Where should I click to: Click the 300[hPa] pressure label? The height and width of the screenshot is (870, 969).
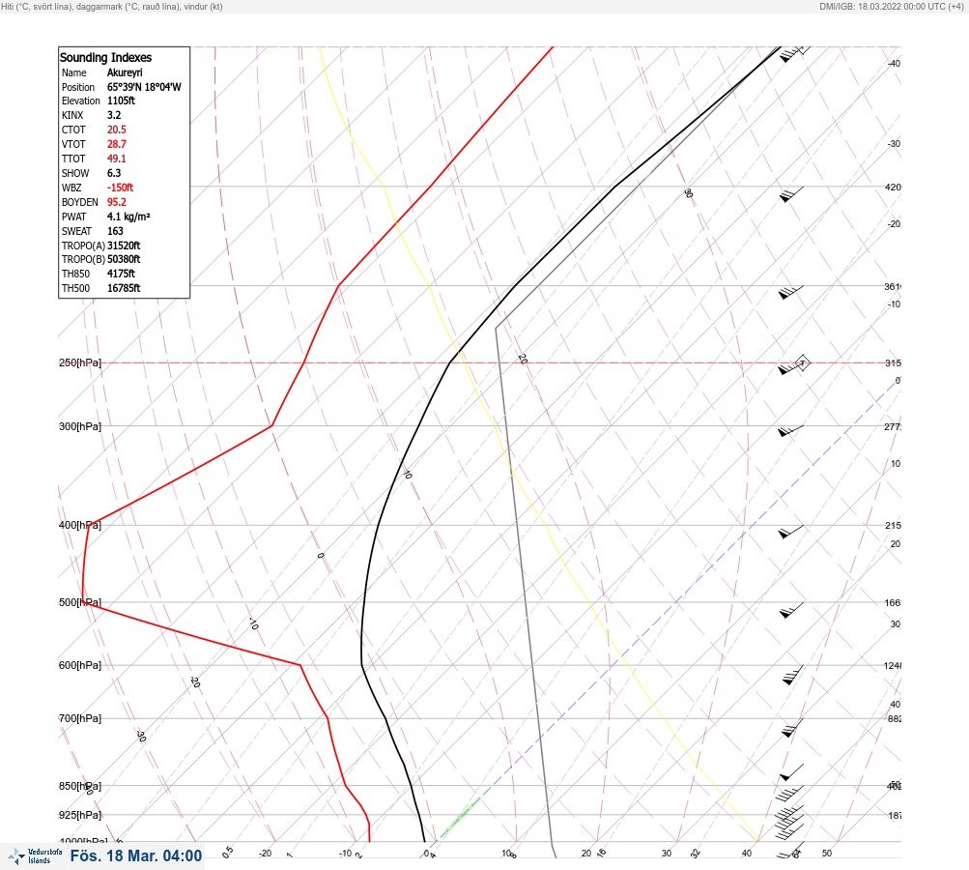(80, 426)
